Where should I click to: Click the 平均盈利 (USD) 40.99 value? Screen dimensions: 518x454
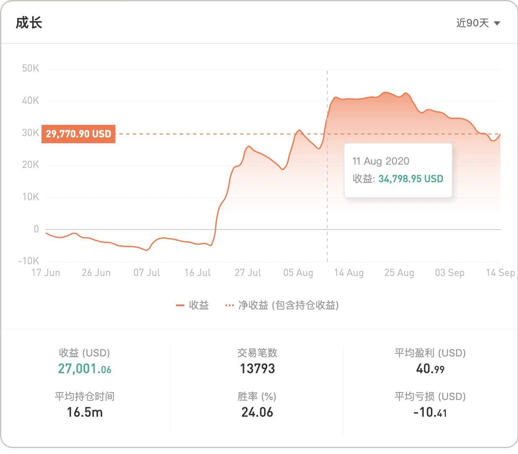click(x=430, y=369)
